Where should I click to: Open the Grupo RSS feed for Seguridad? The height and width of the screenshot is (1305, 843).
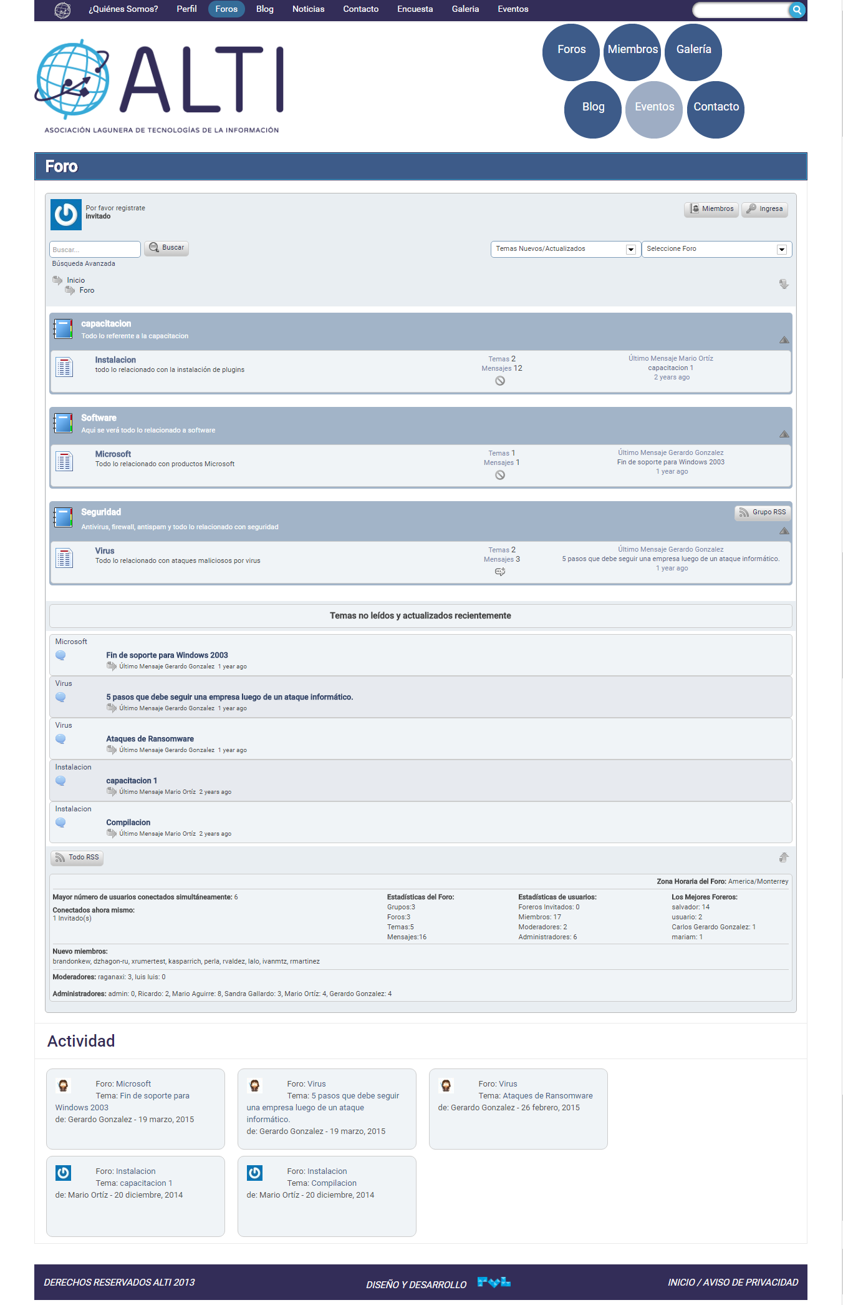[x=762, y=512]
